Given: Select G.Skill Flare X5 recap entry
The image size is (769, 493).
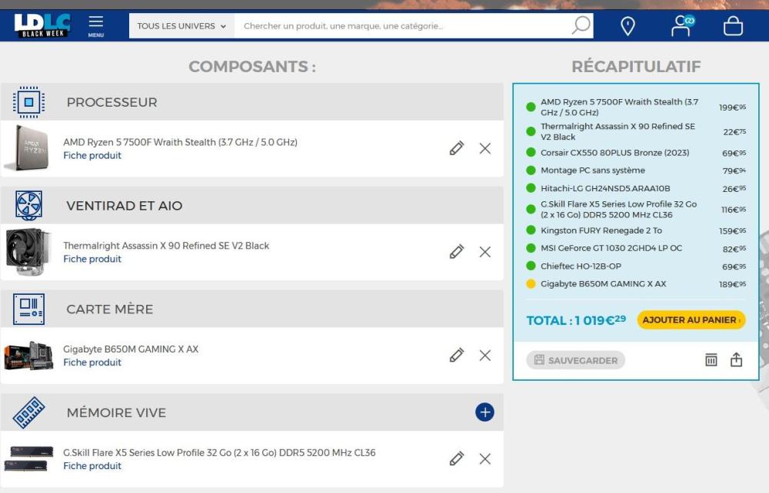Looking at the screenshot, I should (x=618, y=210).
